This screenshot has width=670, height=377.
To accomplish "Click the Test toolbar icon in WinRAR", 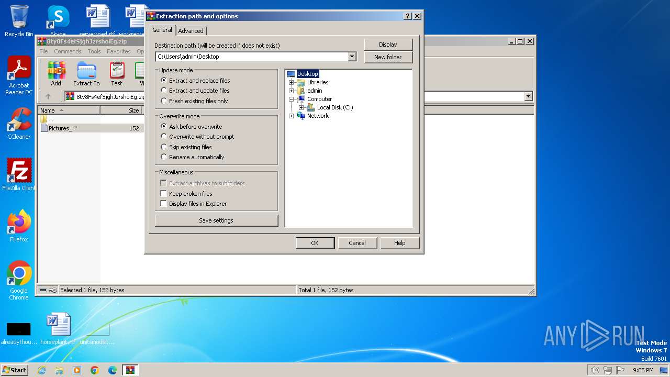I will pyautogui.click(x=117, y=74).
